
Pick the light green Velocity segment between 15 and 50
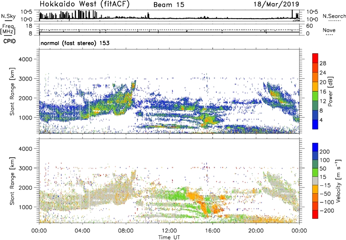(x=315, y=172)
